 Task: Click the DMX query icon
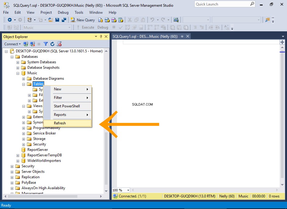pyautogui.click(x=114, y=20)
